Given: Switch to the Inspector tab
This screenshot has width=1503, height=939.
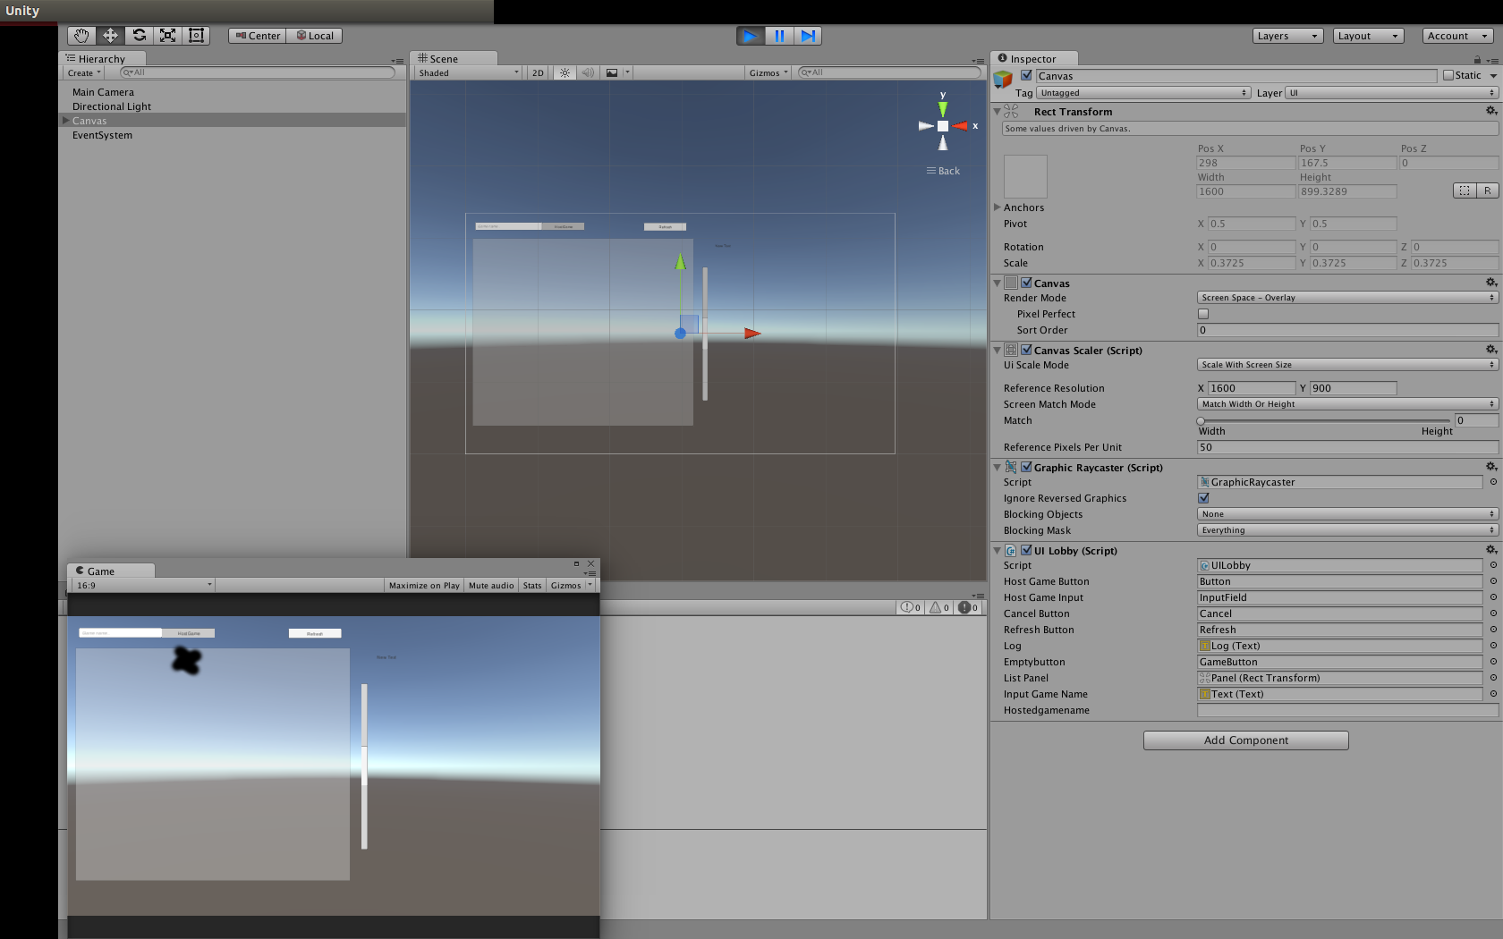Looking at the screenshot, I should click(1033, 59).
